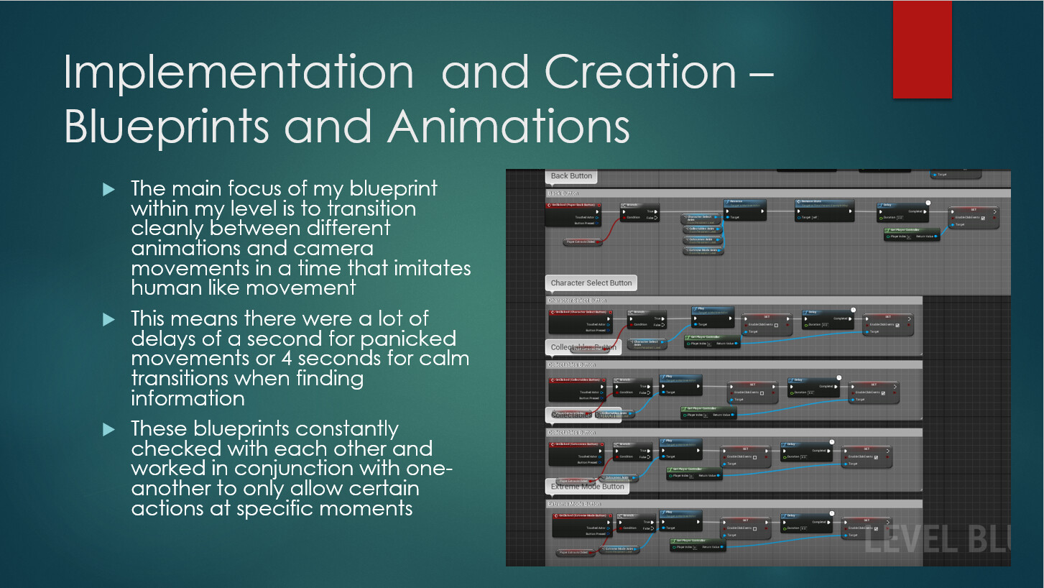
Task: Select the OnClicked (Paper Back Button) event icon
Action: point(550,205)
